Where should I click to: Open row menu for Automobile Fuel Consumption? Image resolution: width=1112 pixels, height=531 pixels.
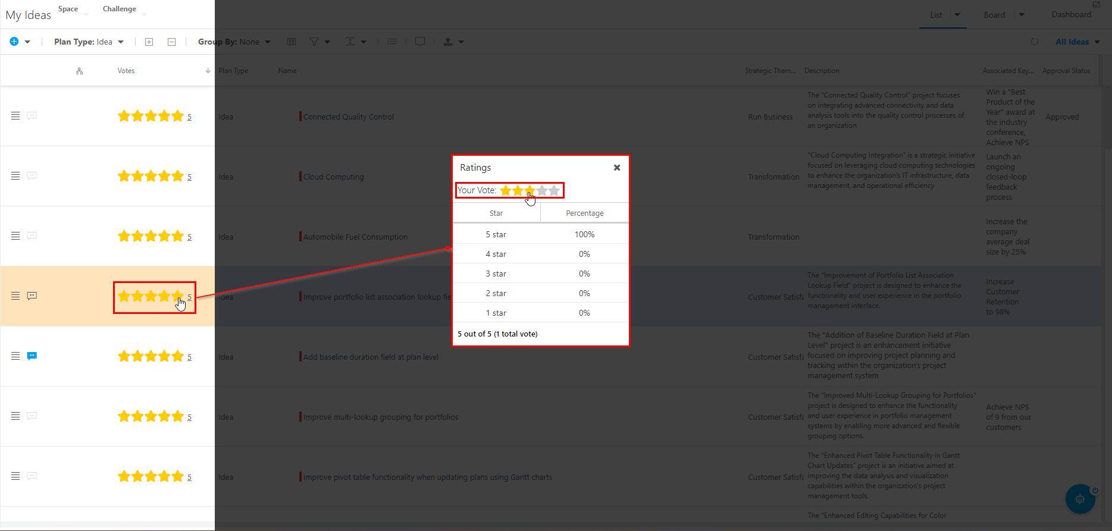coord(15,236)
